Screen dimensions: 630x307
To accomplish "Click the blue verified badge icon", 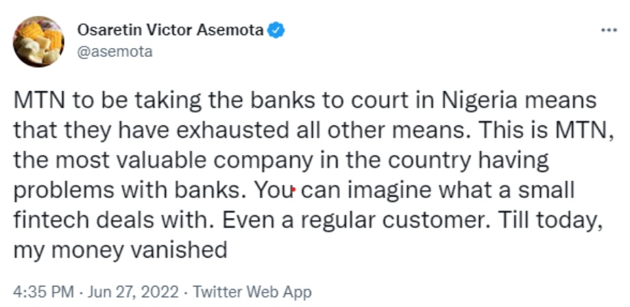I will click(x=278, y=31).
